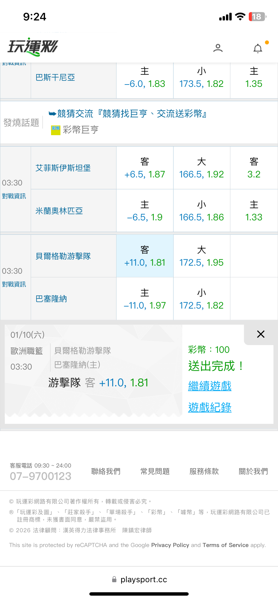Open 遊戲紀錄 link
Image resolution: width=278 pixels, height=601 pixels.
point(210,407)
